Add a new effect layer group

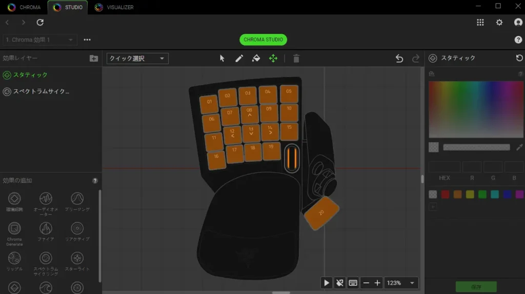(94, 58)
